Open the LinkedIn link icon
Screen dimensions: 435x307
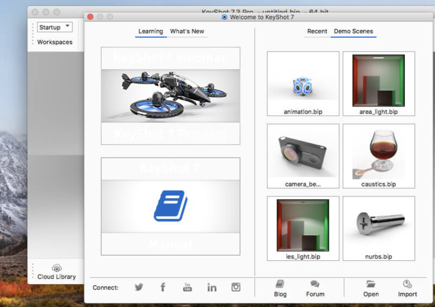(212, 287)
